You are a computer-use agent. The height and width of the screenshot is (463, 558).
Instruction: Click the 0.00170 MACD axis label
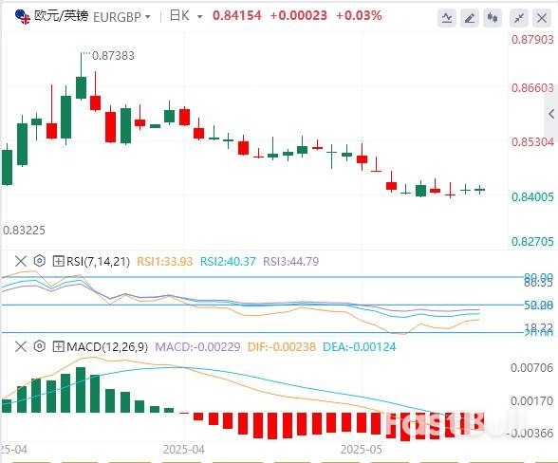pyautogui.click(x=532, y=401)
